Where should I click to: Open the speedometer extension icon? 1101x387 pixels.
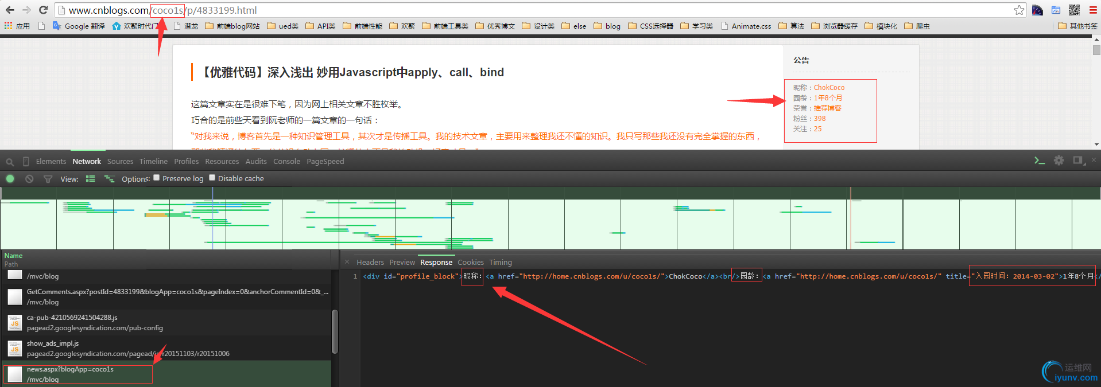1037,10
